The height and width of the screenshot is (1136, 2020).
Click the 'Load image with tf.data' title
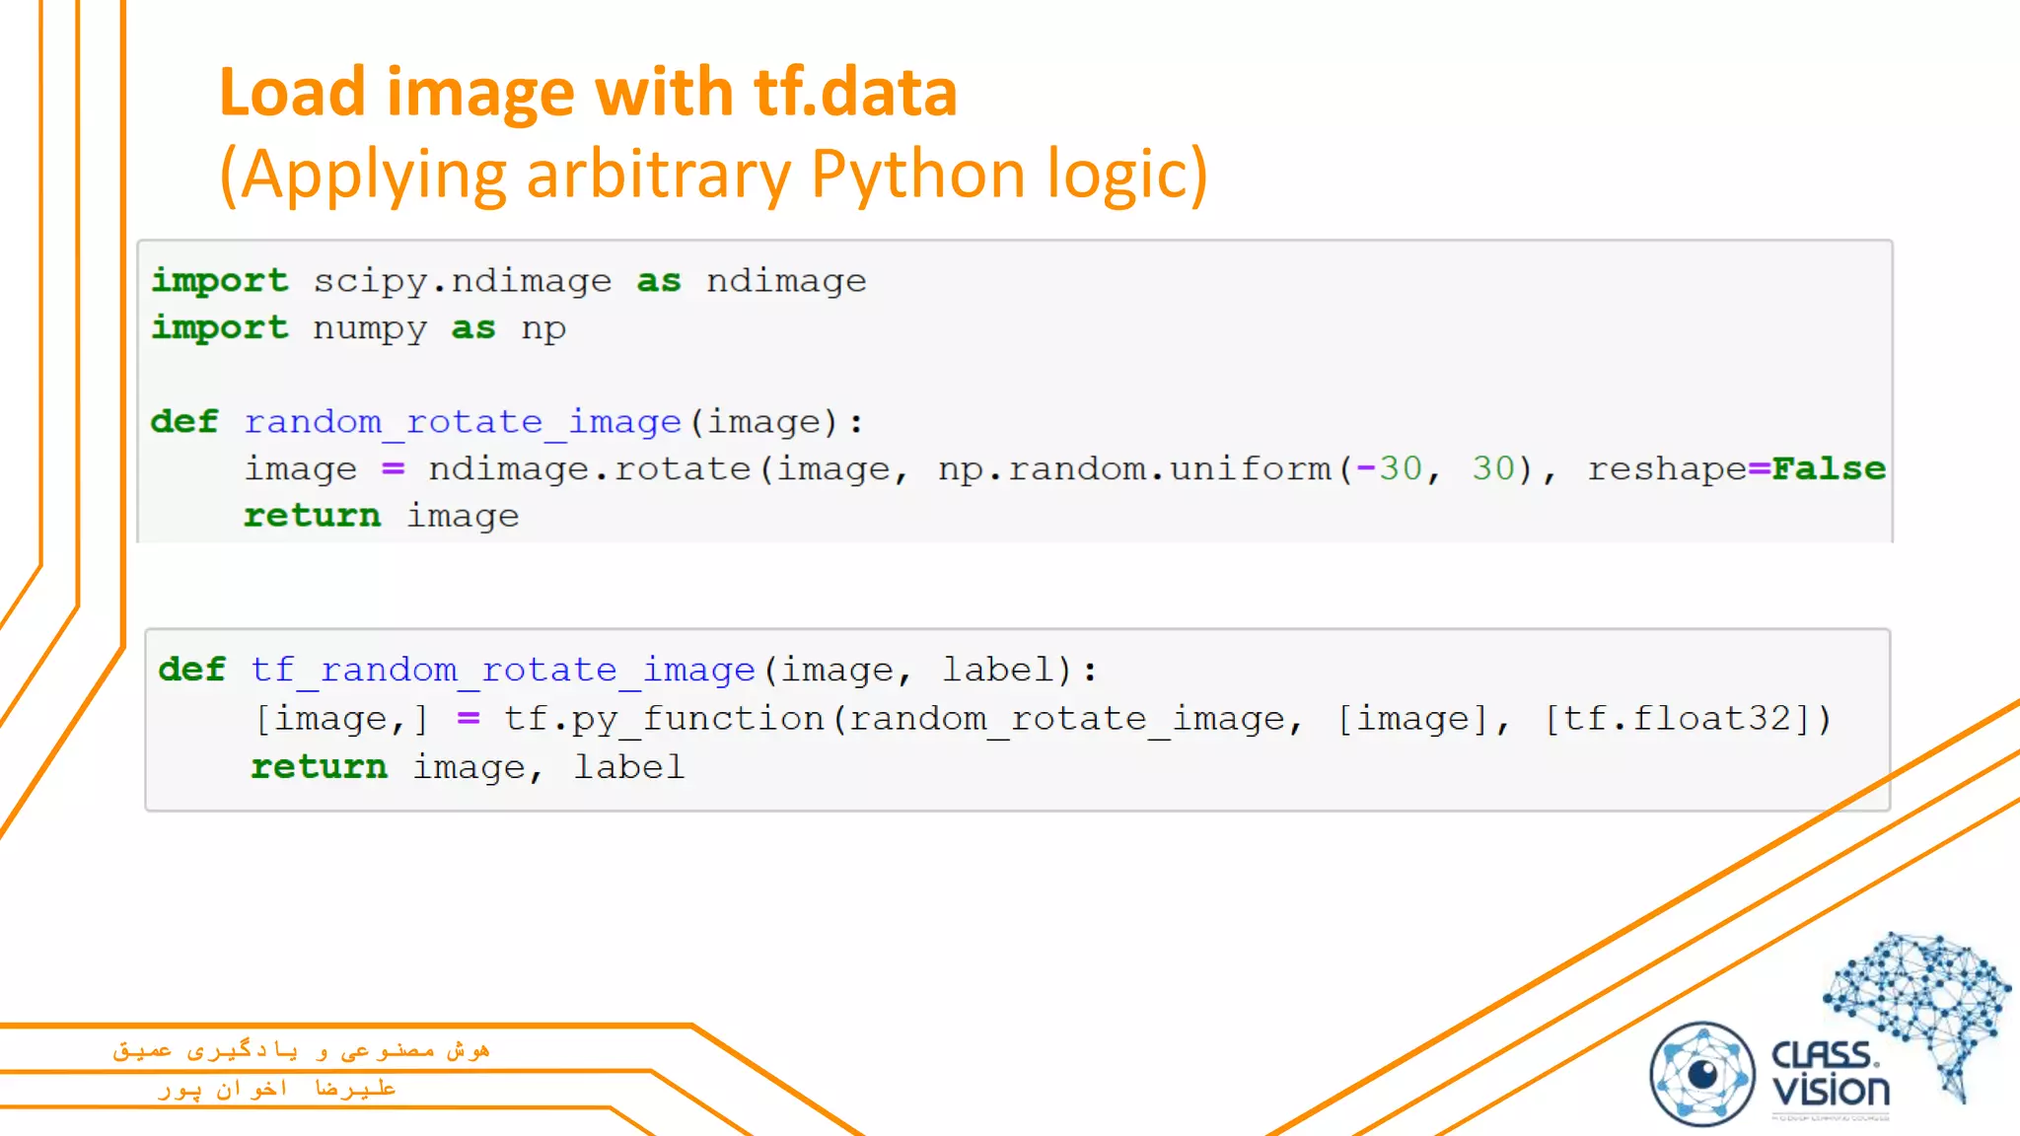(588, 93)
